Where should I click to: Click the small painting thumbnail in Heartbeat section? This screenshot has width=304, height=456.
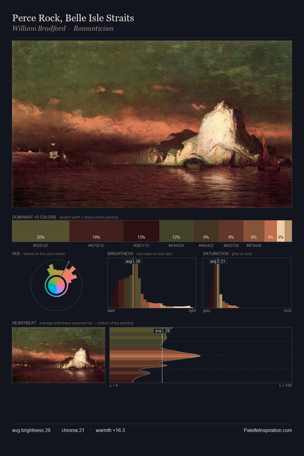click(x=58, y=355)
